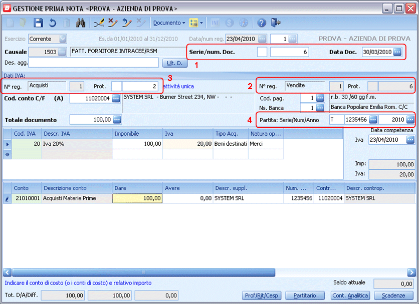Click the Des. agg. input field
The width and height of the screenshot is (419, 304).
click(x=94, y=63)
